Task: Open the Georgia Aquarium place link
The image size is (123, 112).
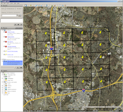Action: 12,46
